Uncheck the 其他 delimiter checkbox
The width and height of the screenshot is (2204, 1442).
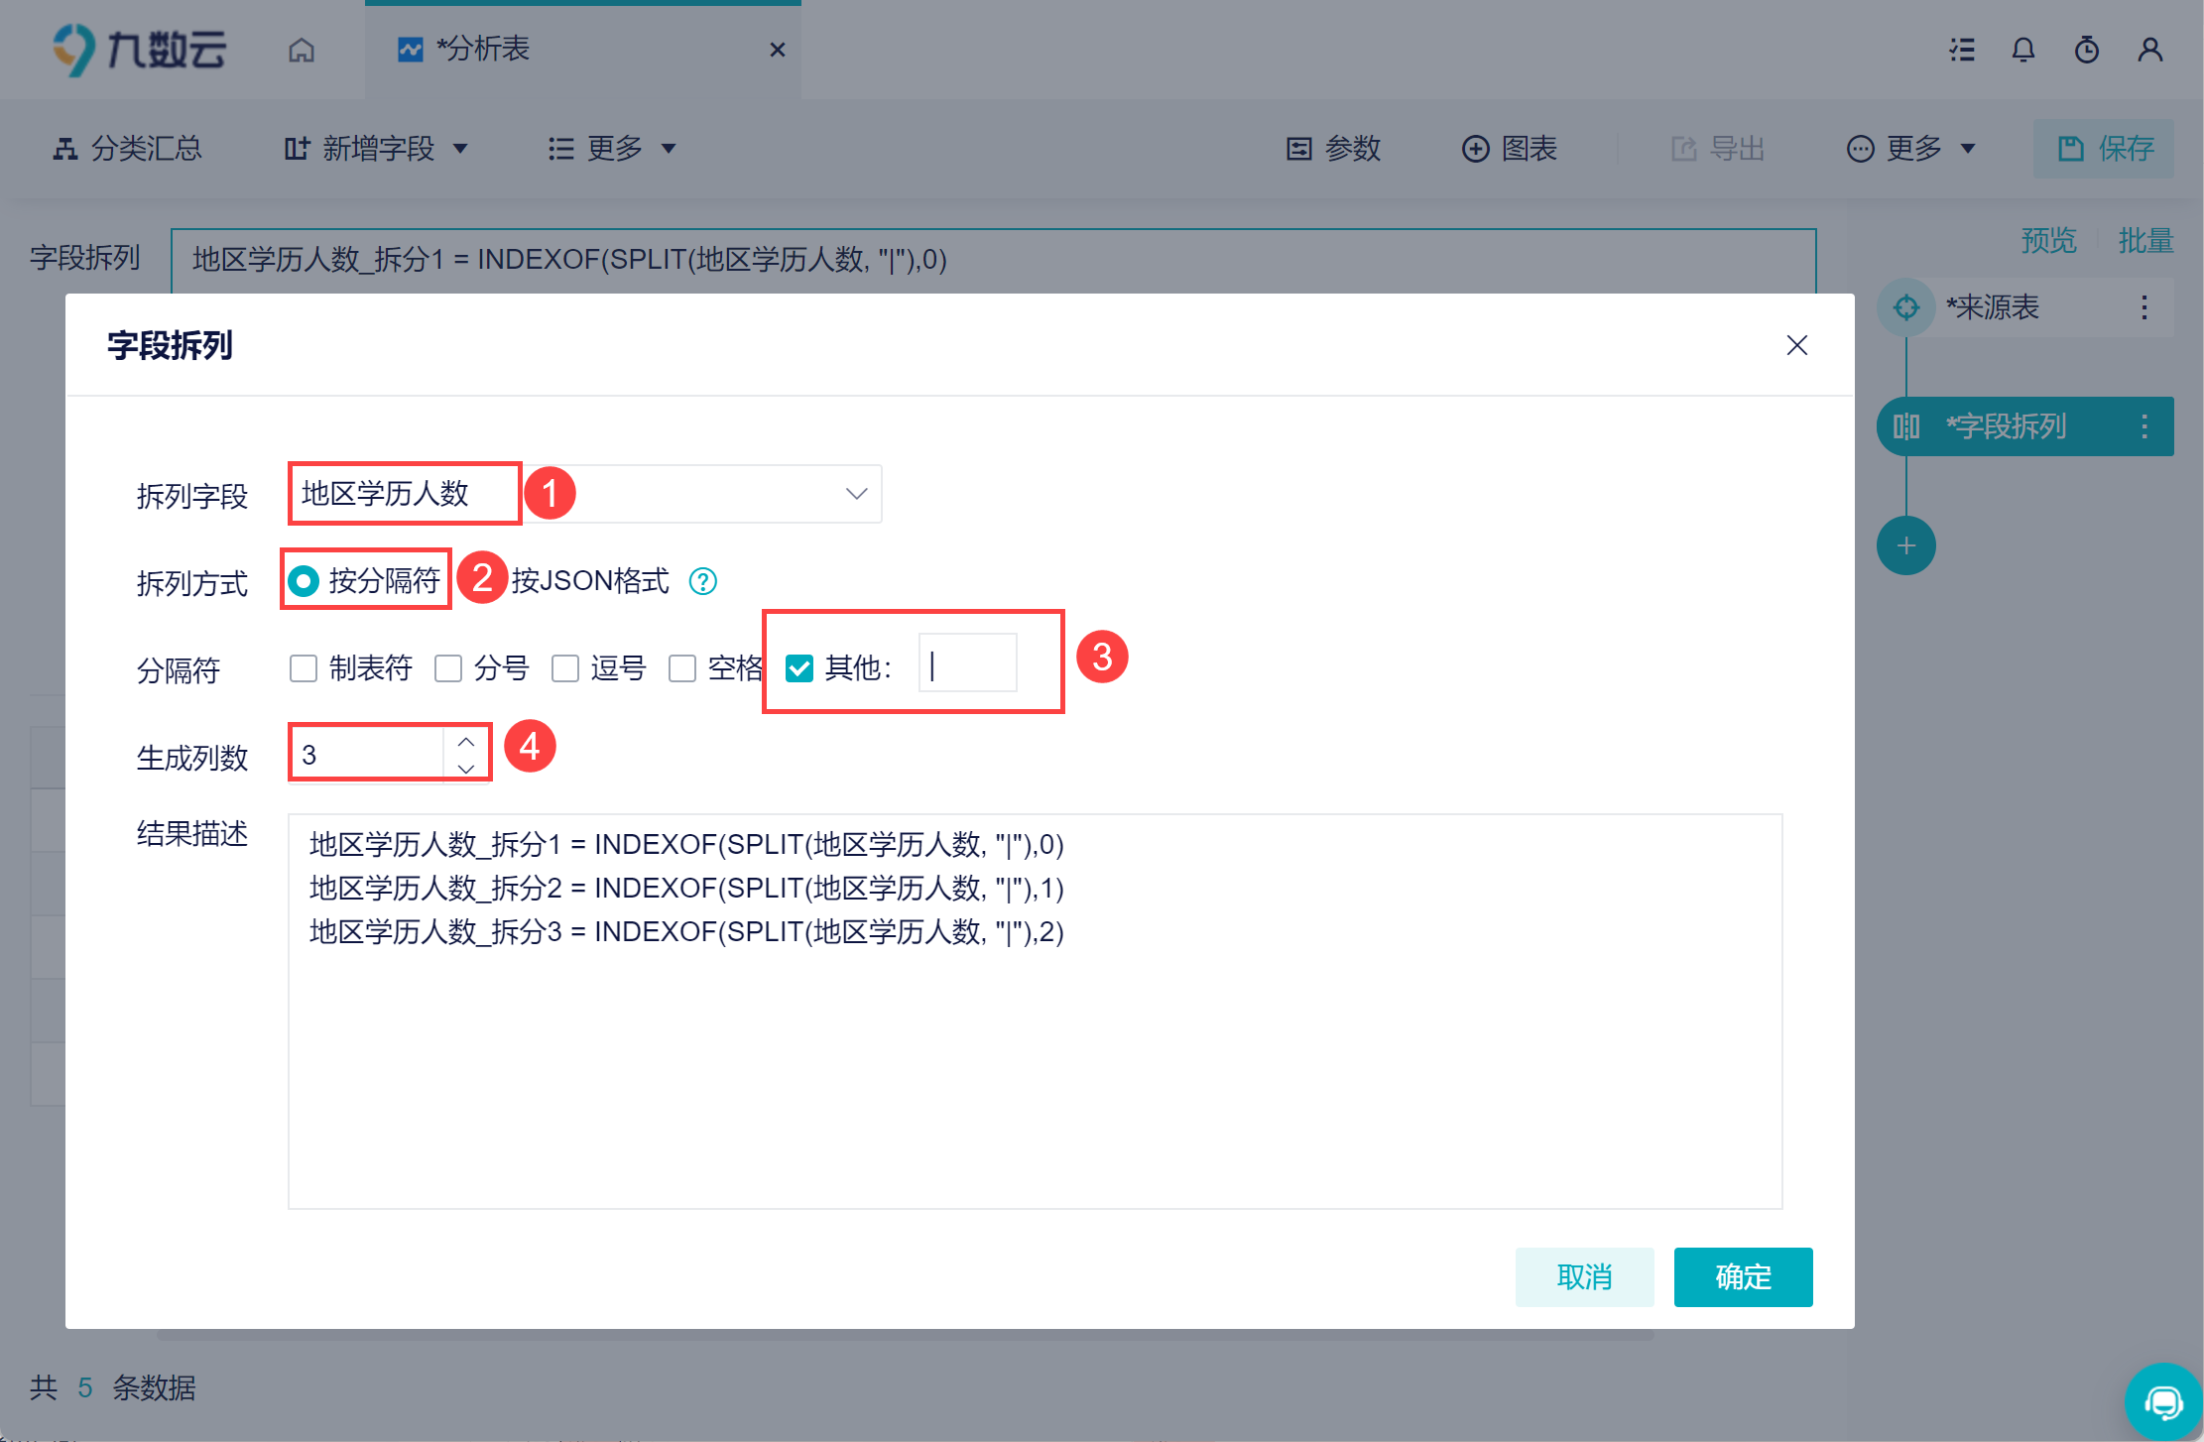(799, 668)
